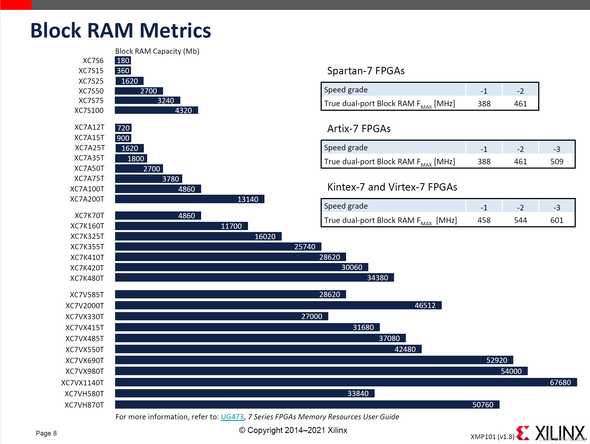Click the Xilinx logo icon
Image resolution: width=590 pixels, height=444 pixels.
(523, 433)
